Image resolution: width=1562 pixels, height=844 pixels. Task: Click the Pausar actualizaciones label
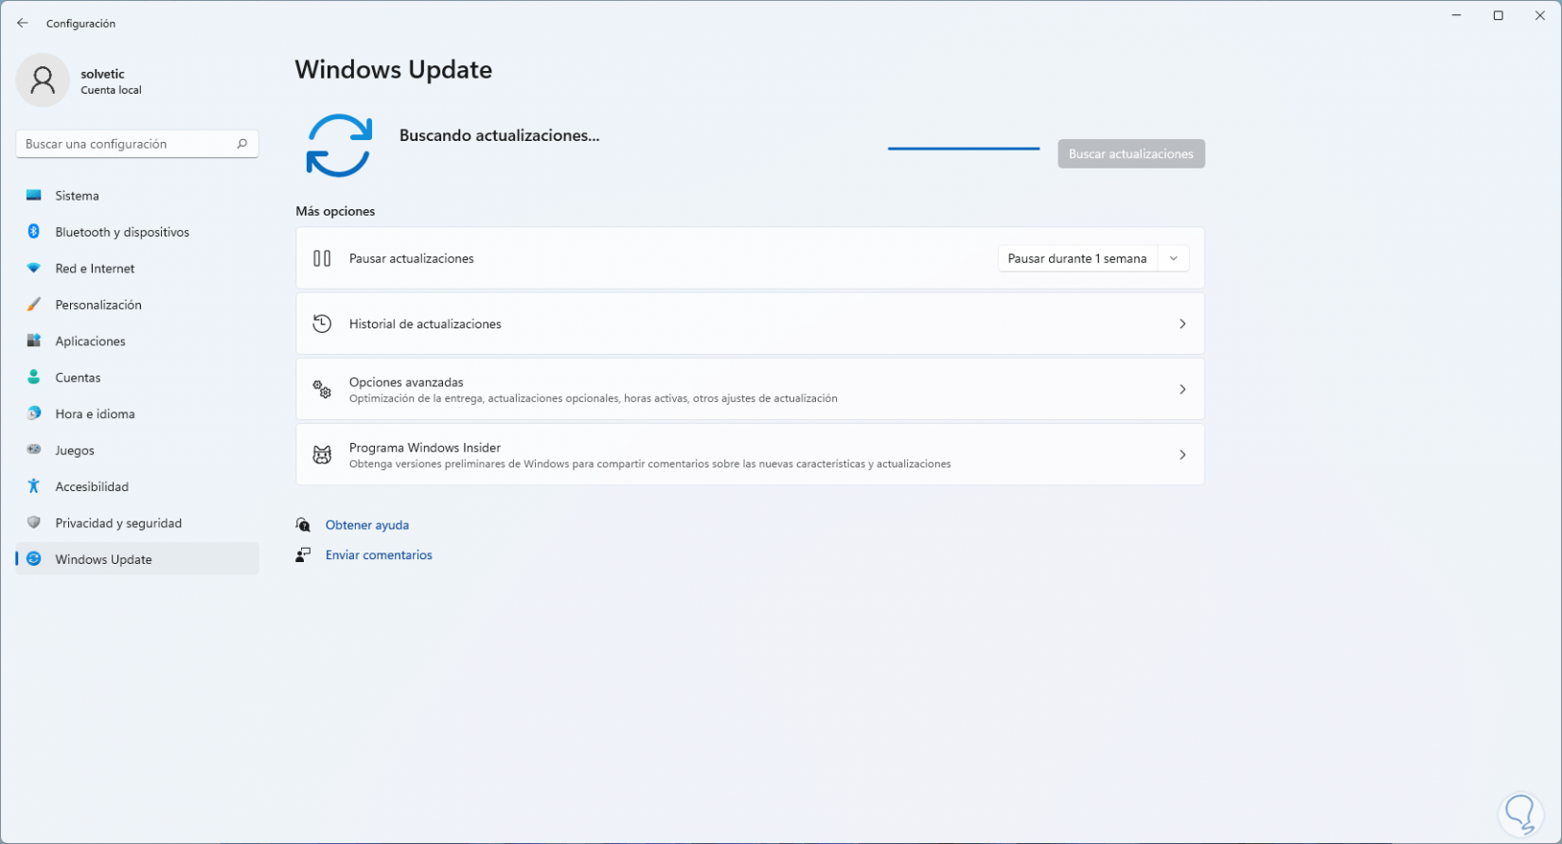click(x=412, y=258)
